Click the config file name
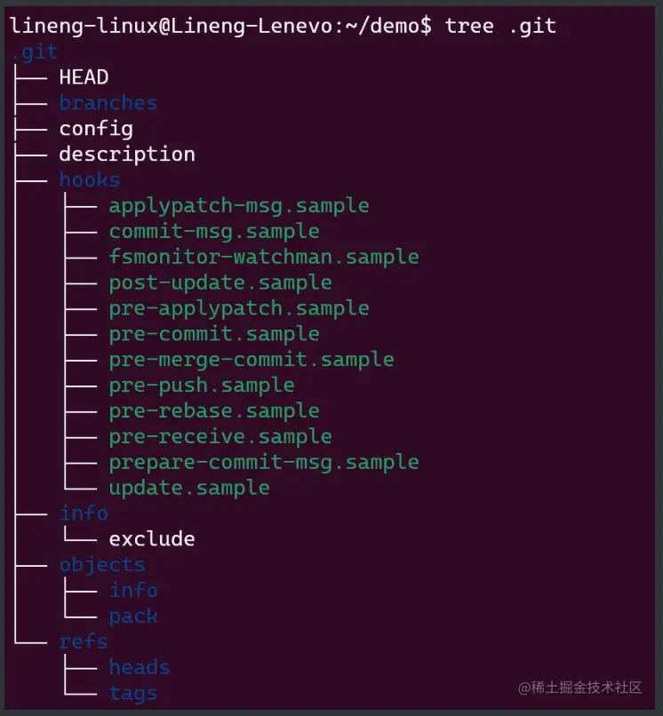 click(96, 129)
